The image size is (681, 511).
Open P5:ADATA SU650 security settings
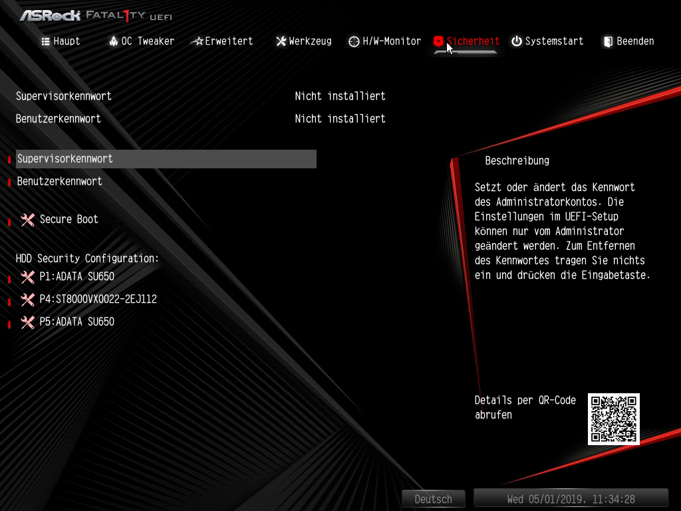(77, 322)
